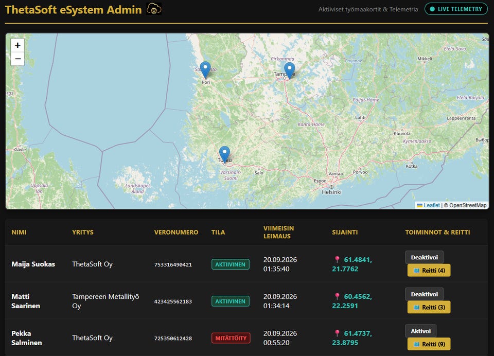
Task: Deactivate Maija Suokas's card
Action: point(424,257)
